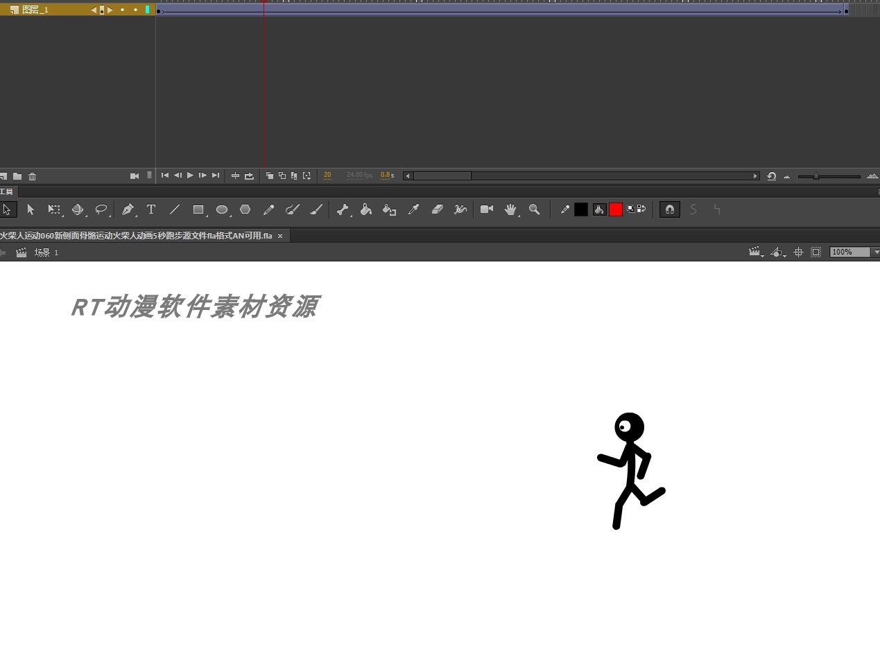Select the Text tool
This screenshot has height=647, width=880.
pos(151,209)
